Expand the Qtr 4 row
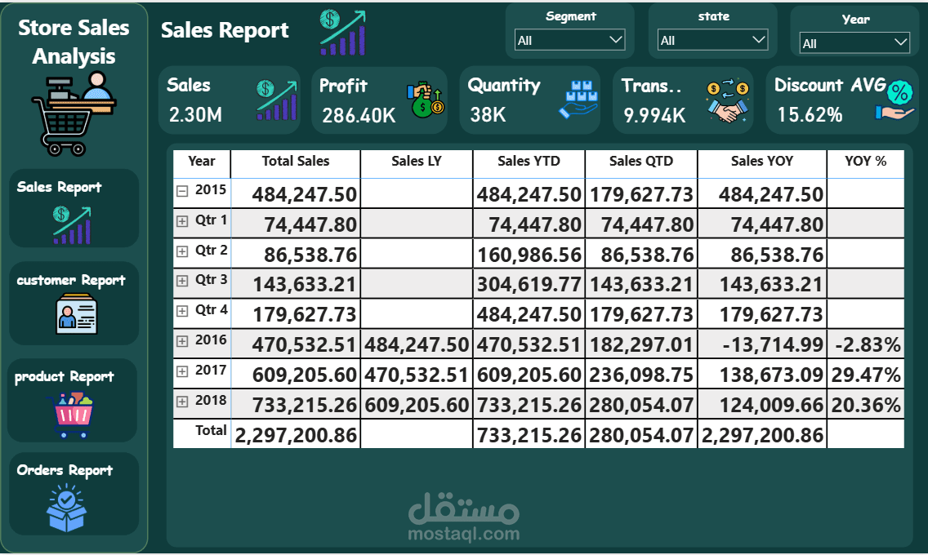 tap(182, 311)
